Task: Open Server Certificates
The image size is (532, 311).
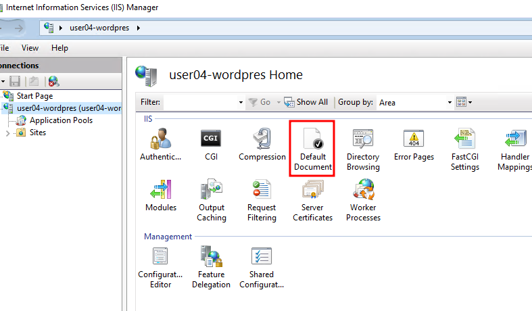Action: point(312,199)
